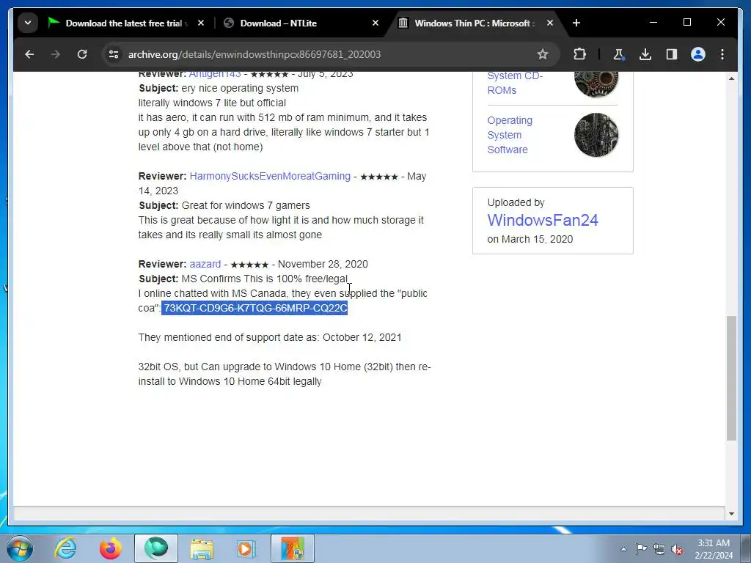View site information icon in address bar

click(114, 54)
